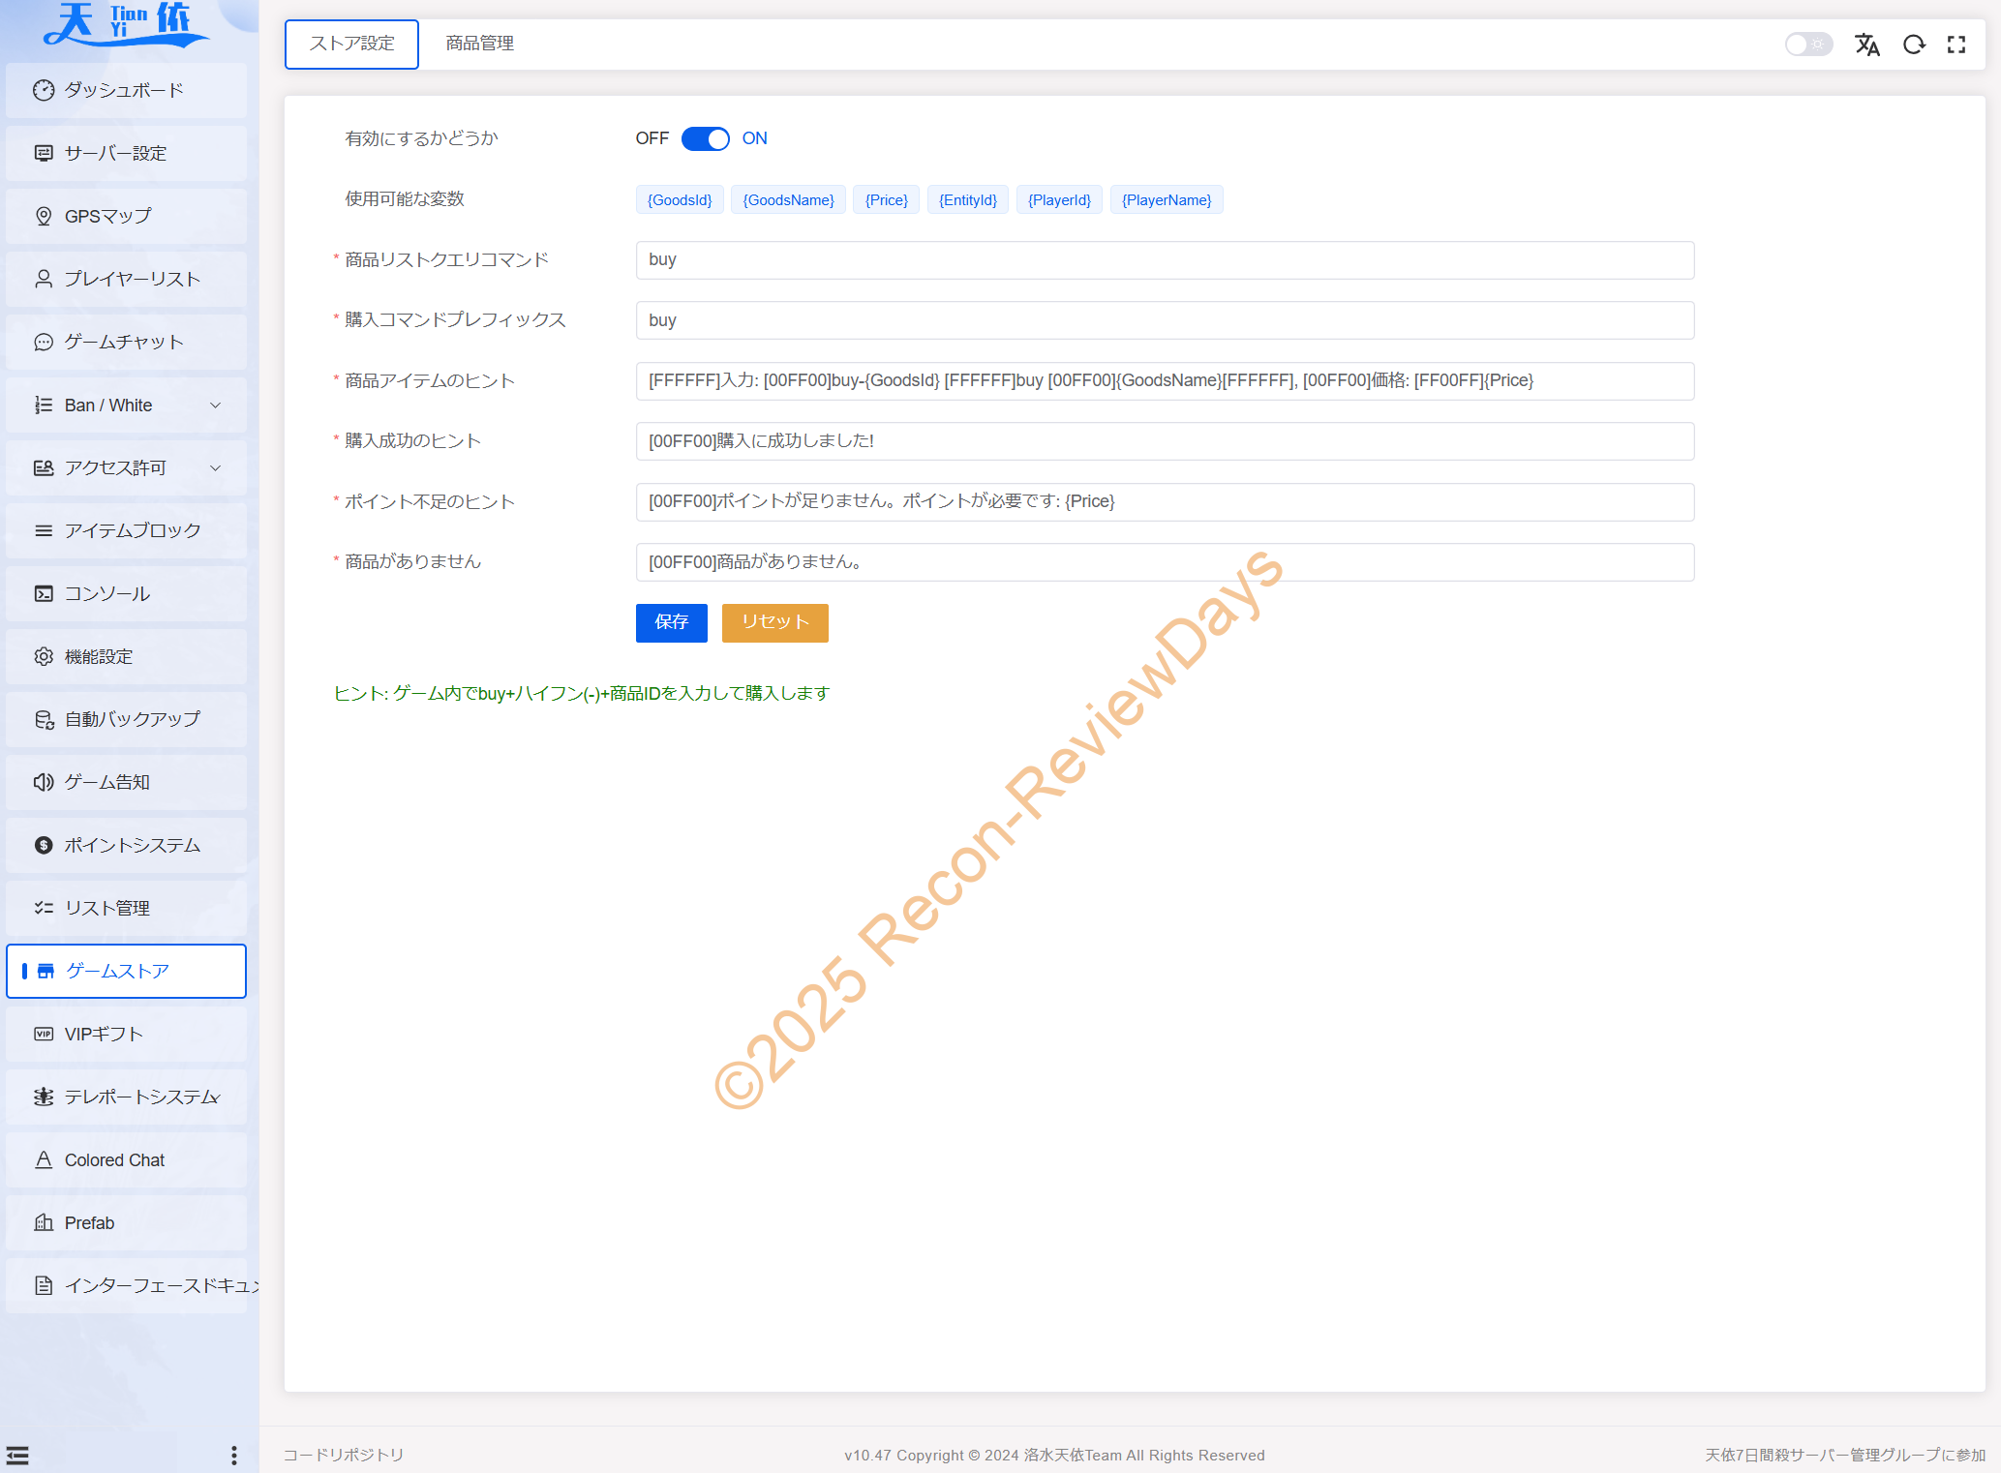The image size is (2001, 1473).
Task: Click the blue 保存 button
Action: click(x=671, y=622)
